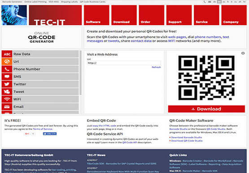Open the Software menu tile

pyautogui.click(x=96, y=15)
